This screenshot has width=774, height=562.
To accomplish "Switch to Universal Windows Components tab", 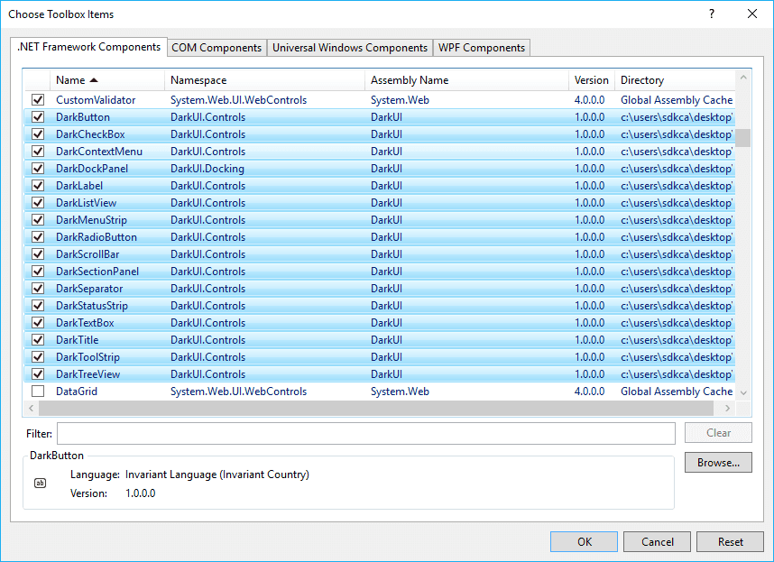I will point(349,47).
